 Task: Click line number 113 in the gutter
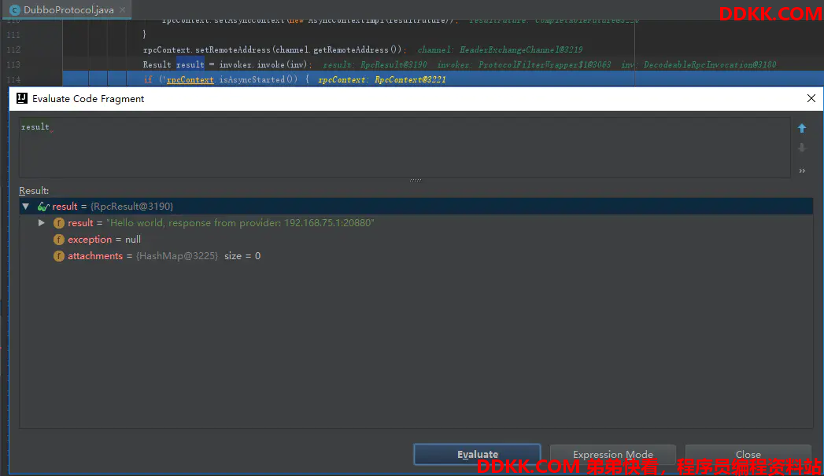click(13, 64)
